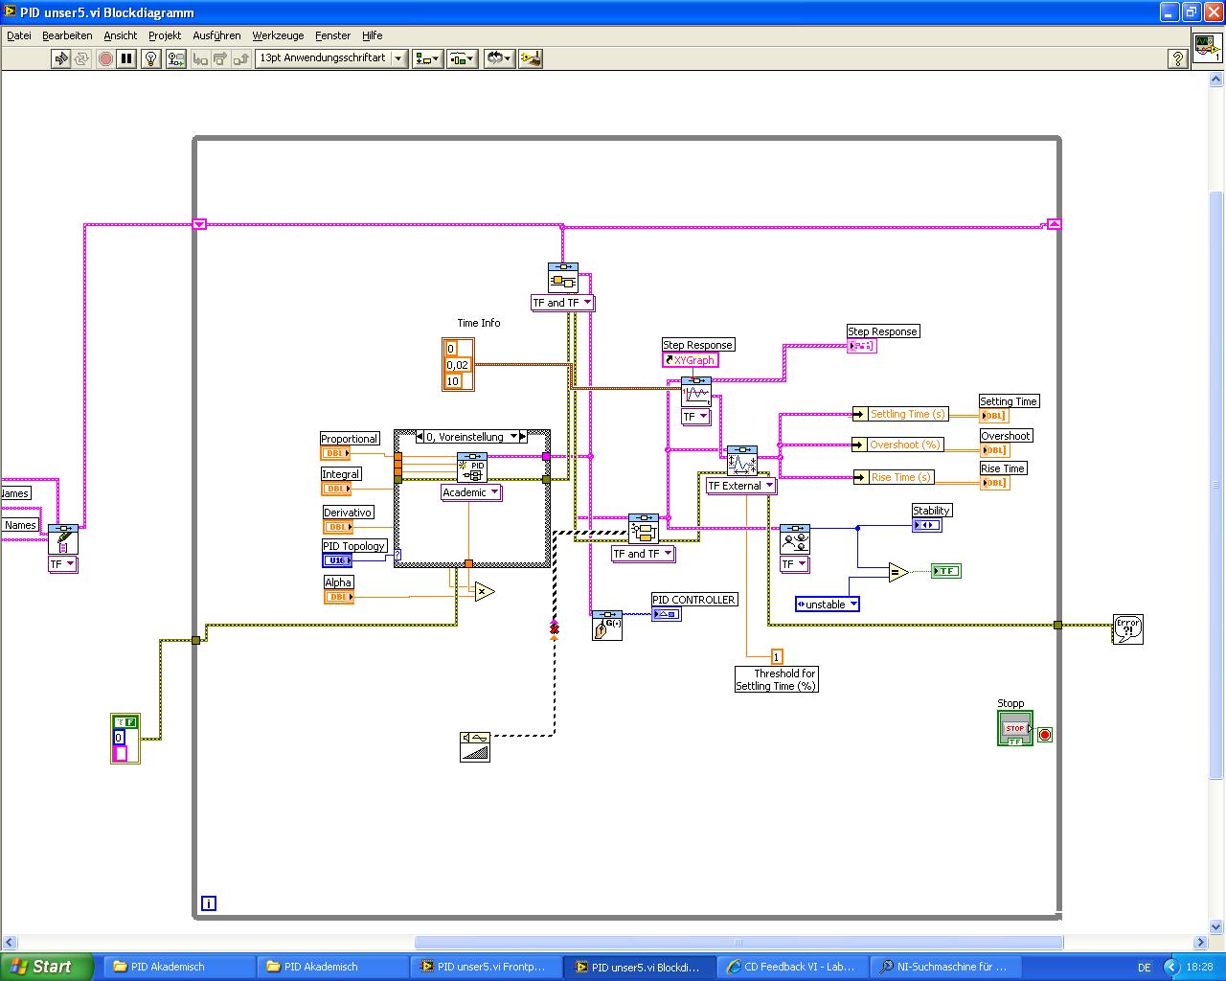Click the horizontal scrollbar thumb
This screenshot has height=981, width=1226.
pyautogui.click(x=738, y=943)
